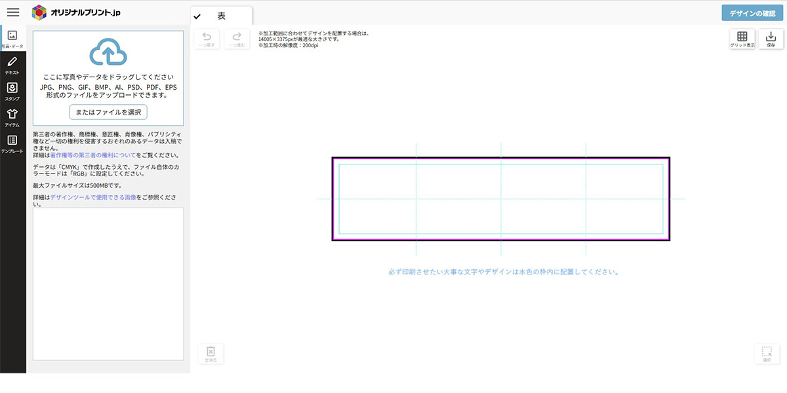Click the デザインの確認 button
The width and height of the screenshot is (787, 393).
click(x=752, y=13)
